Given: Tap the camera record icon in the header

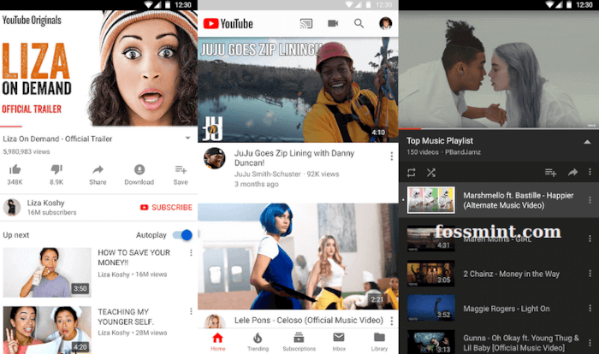Looking at the screenshot, I should pos(333,24).
